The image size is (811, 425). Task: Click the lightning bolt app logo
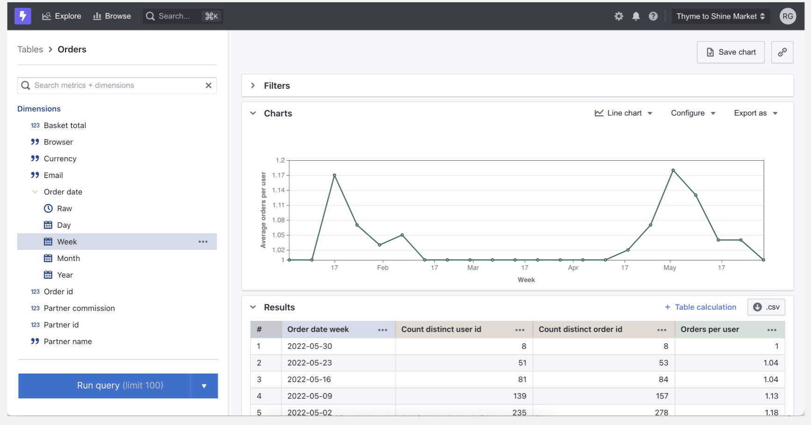coord(22,15)
